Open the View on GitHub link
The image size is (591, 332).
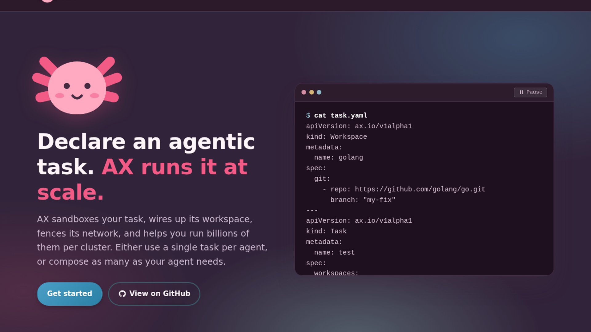coord(154,294)
